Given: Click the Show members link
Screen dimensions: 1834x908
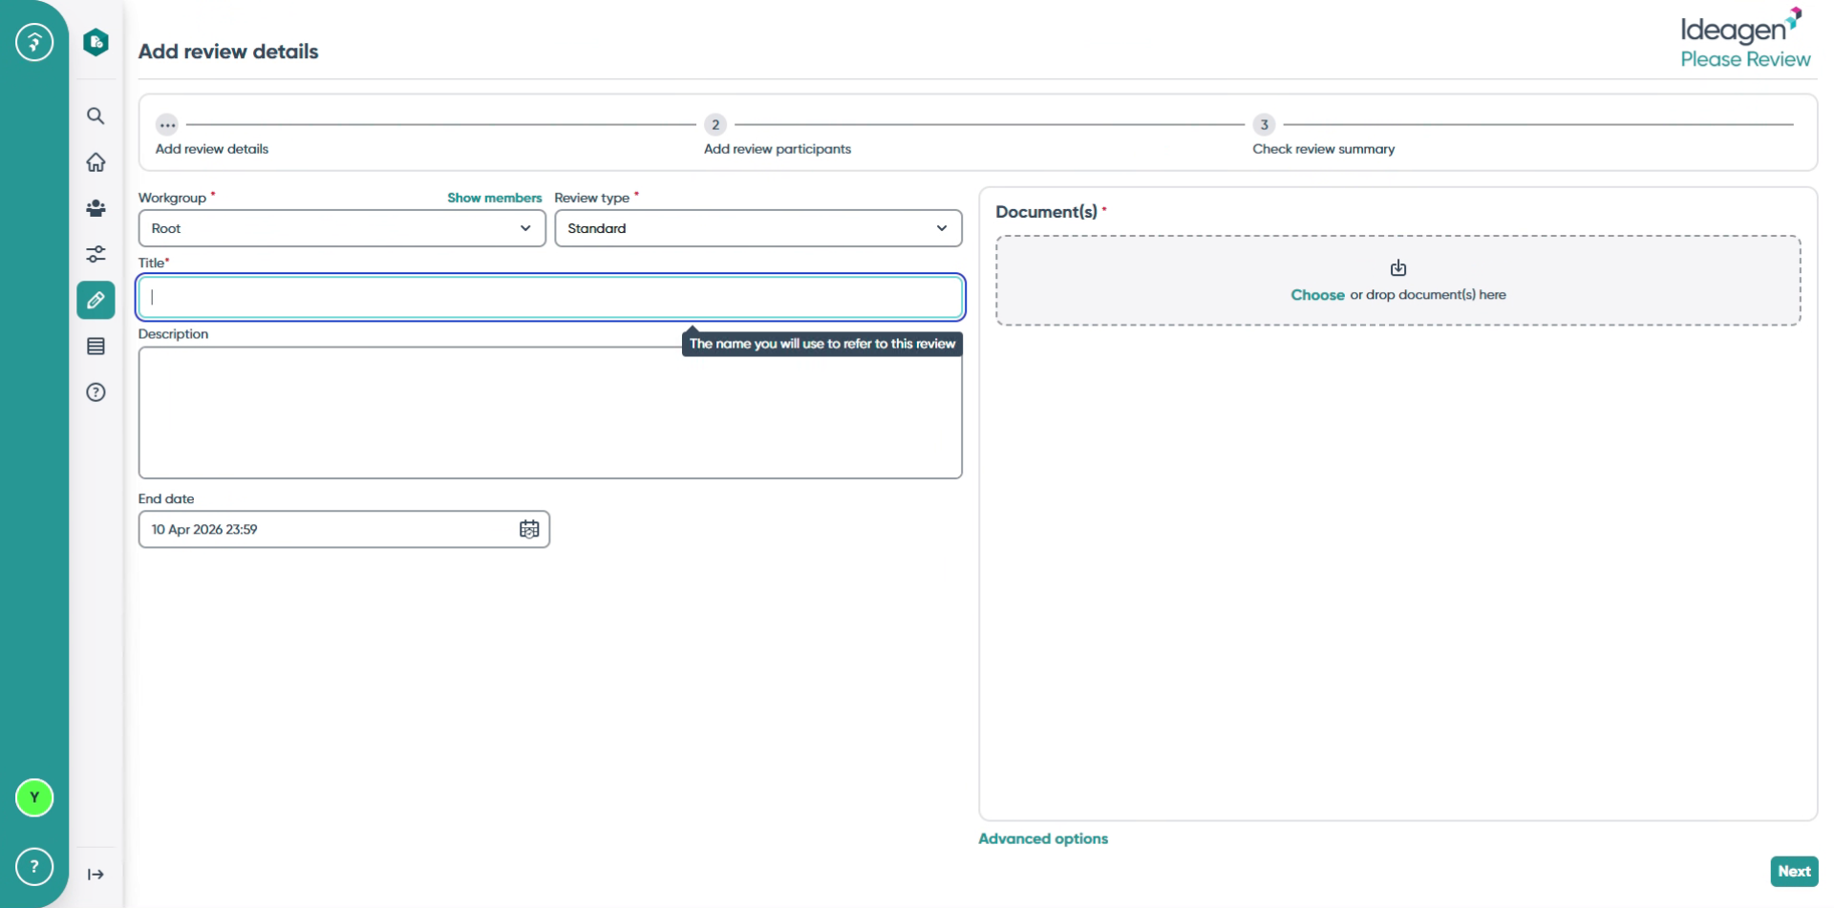Looking at the screenshot, I should pos(494,198).
